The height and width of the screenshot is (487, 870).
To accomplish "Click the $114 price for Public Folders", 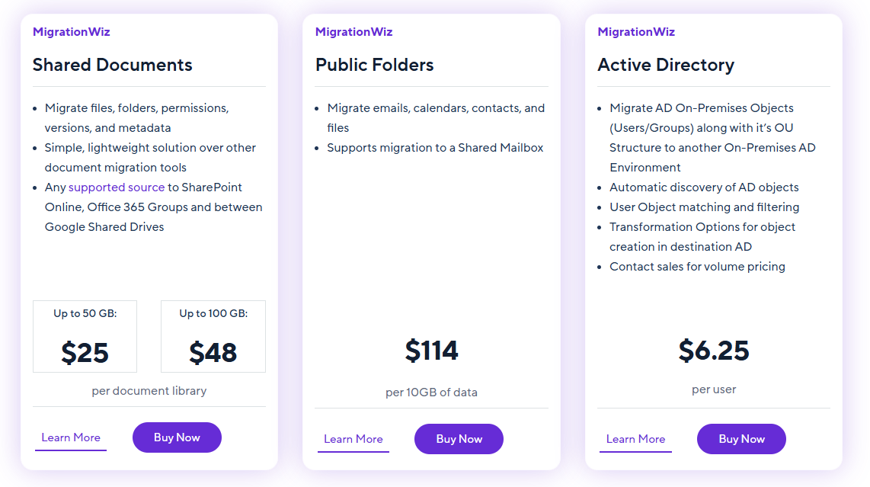I will pyautogui.click(x=431, y=351).
